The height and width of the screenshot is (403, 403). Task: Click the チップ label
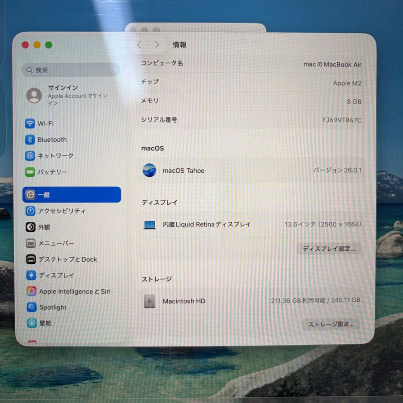pyautogui.click(x=150, y=82)
